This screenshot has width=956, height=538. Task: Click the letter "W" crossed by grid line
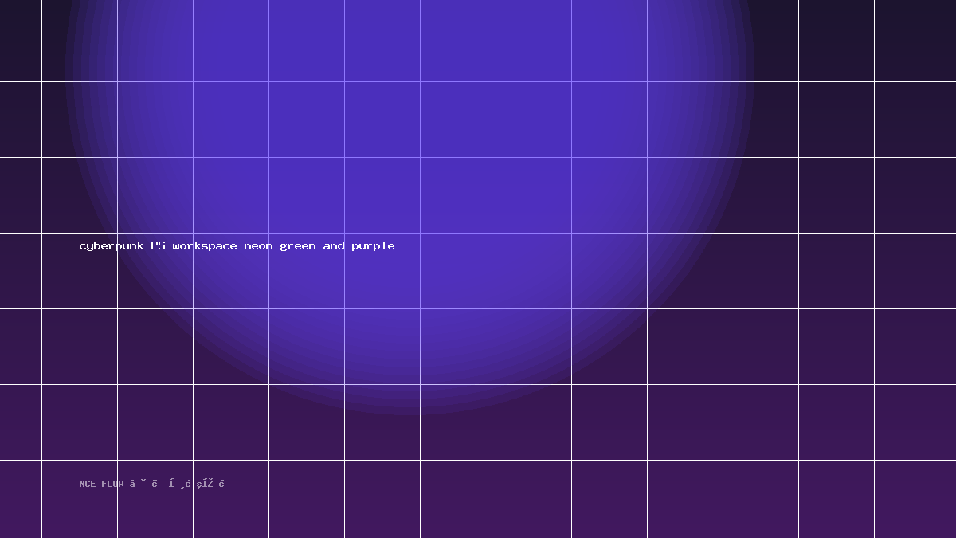pos(120,484)
